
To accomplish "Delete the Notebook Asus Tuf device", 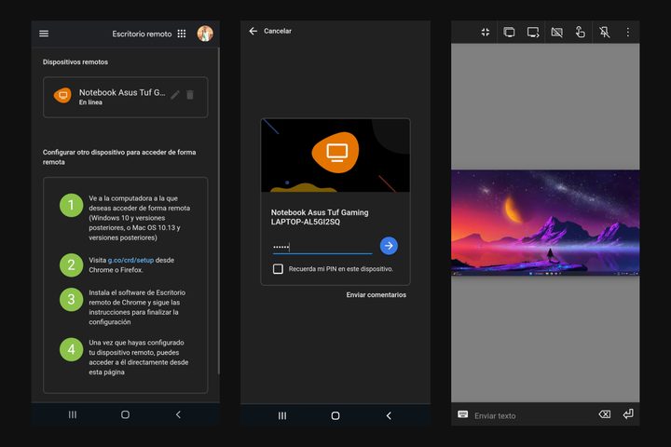I will 190,94.
